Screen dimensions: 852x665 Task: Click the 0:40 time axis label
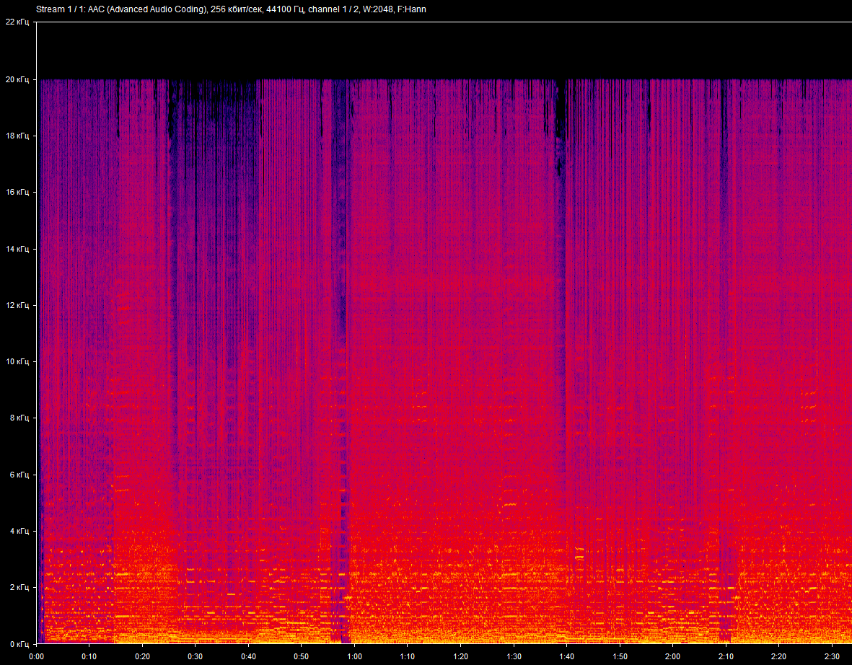(248, 656)
